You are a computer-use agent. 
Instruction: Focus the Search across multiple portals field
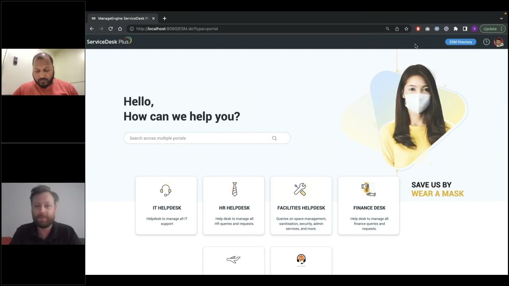tap(207, 138)
